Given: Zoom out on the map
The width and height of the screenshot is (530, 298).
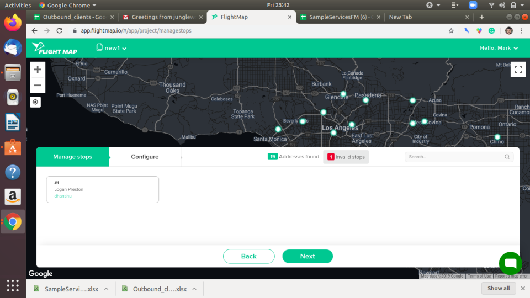Looking at the screenshot, I should point(38,86).
